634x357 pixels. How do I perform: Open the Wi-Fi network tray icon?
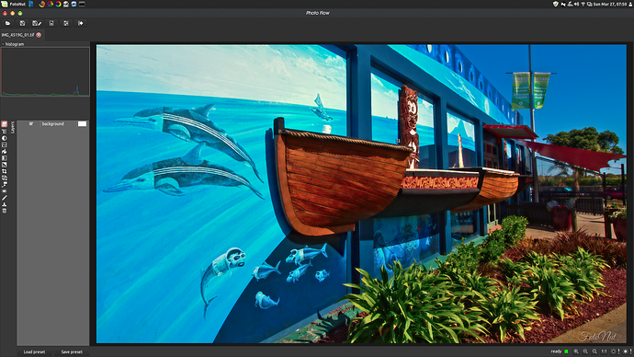click(x=583, y=4)
